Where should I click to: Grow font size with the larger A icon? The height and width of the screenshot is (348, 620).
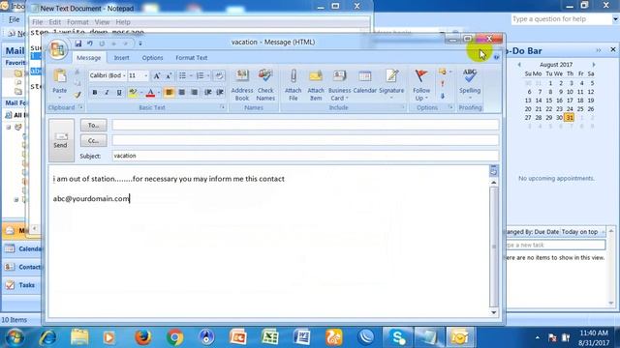pyautogui.click(x=157, y=75)
